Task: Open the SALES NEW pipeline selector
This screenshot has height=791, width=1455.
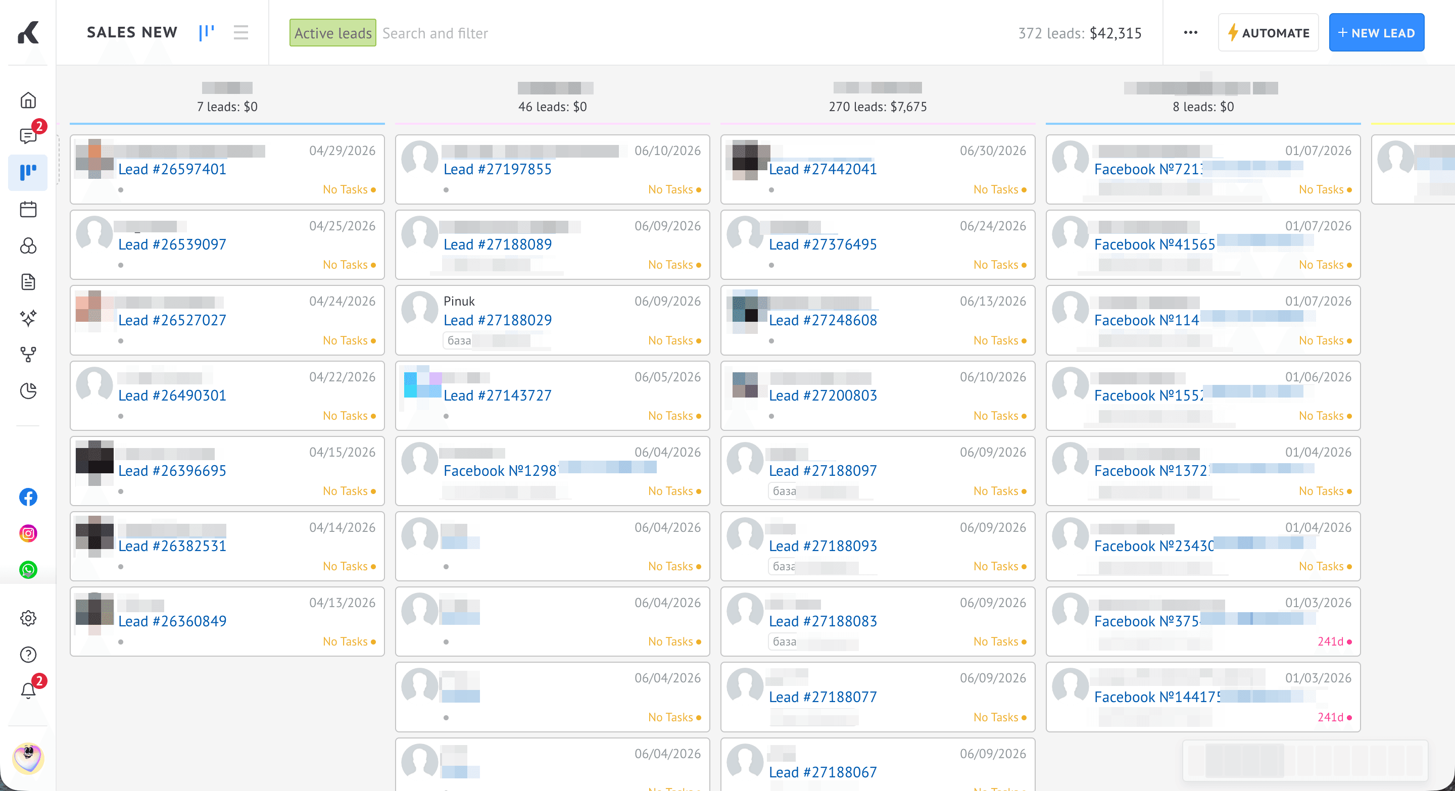Action: tap(132, 32)
